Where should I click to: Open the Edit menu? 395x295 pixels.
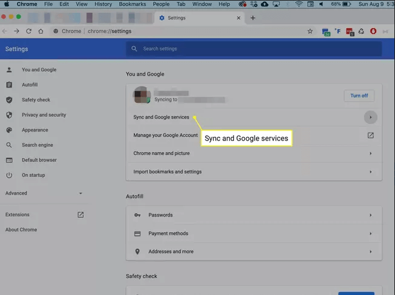(64, 4)
